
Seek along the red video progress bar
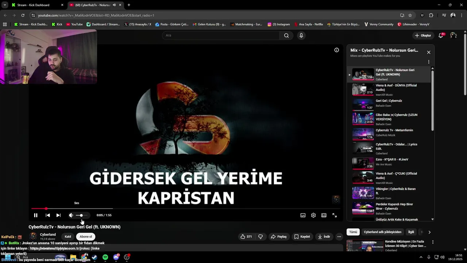point(185,209)
